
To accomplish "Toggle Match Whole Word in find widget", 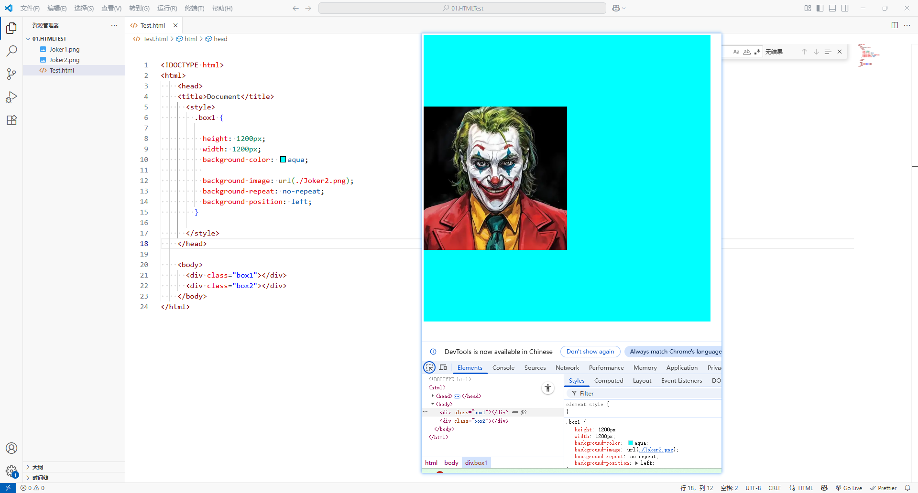I will point(747,52).
